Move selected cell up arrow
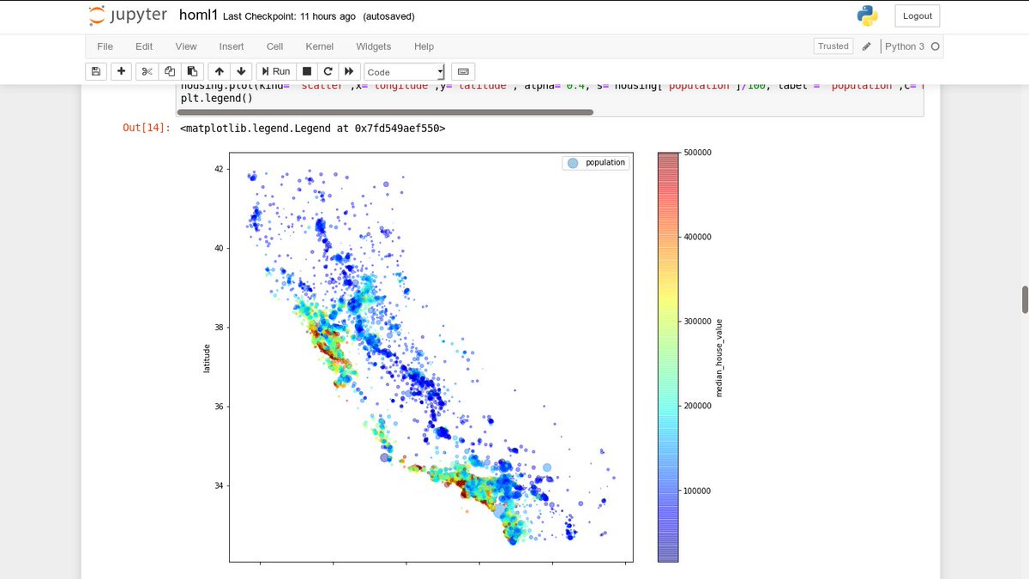 coord(220,71)
